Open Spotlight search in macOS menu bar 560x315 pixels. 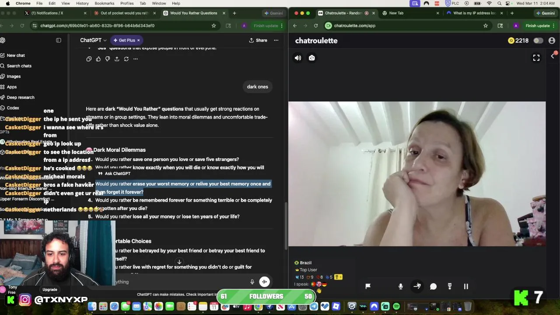(499, 3)
